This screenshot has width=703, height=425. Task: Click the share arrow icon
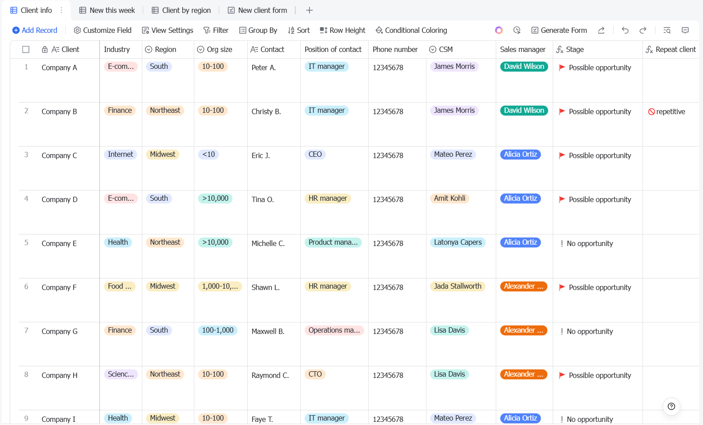tap(601, 30)
